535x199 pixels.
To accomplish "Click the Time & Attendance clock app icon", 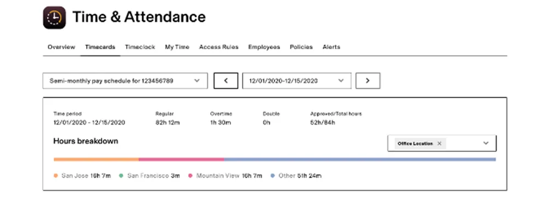I will pyautogui.click(x=54, y=18).
